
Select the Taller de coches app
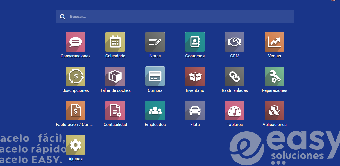115,76
